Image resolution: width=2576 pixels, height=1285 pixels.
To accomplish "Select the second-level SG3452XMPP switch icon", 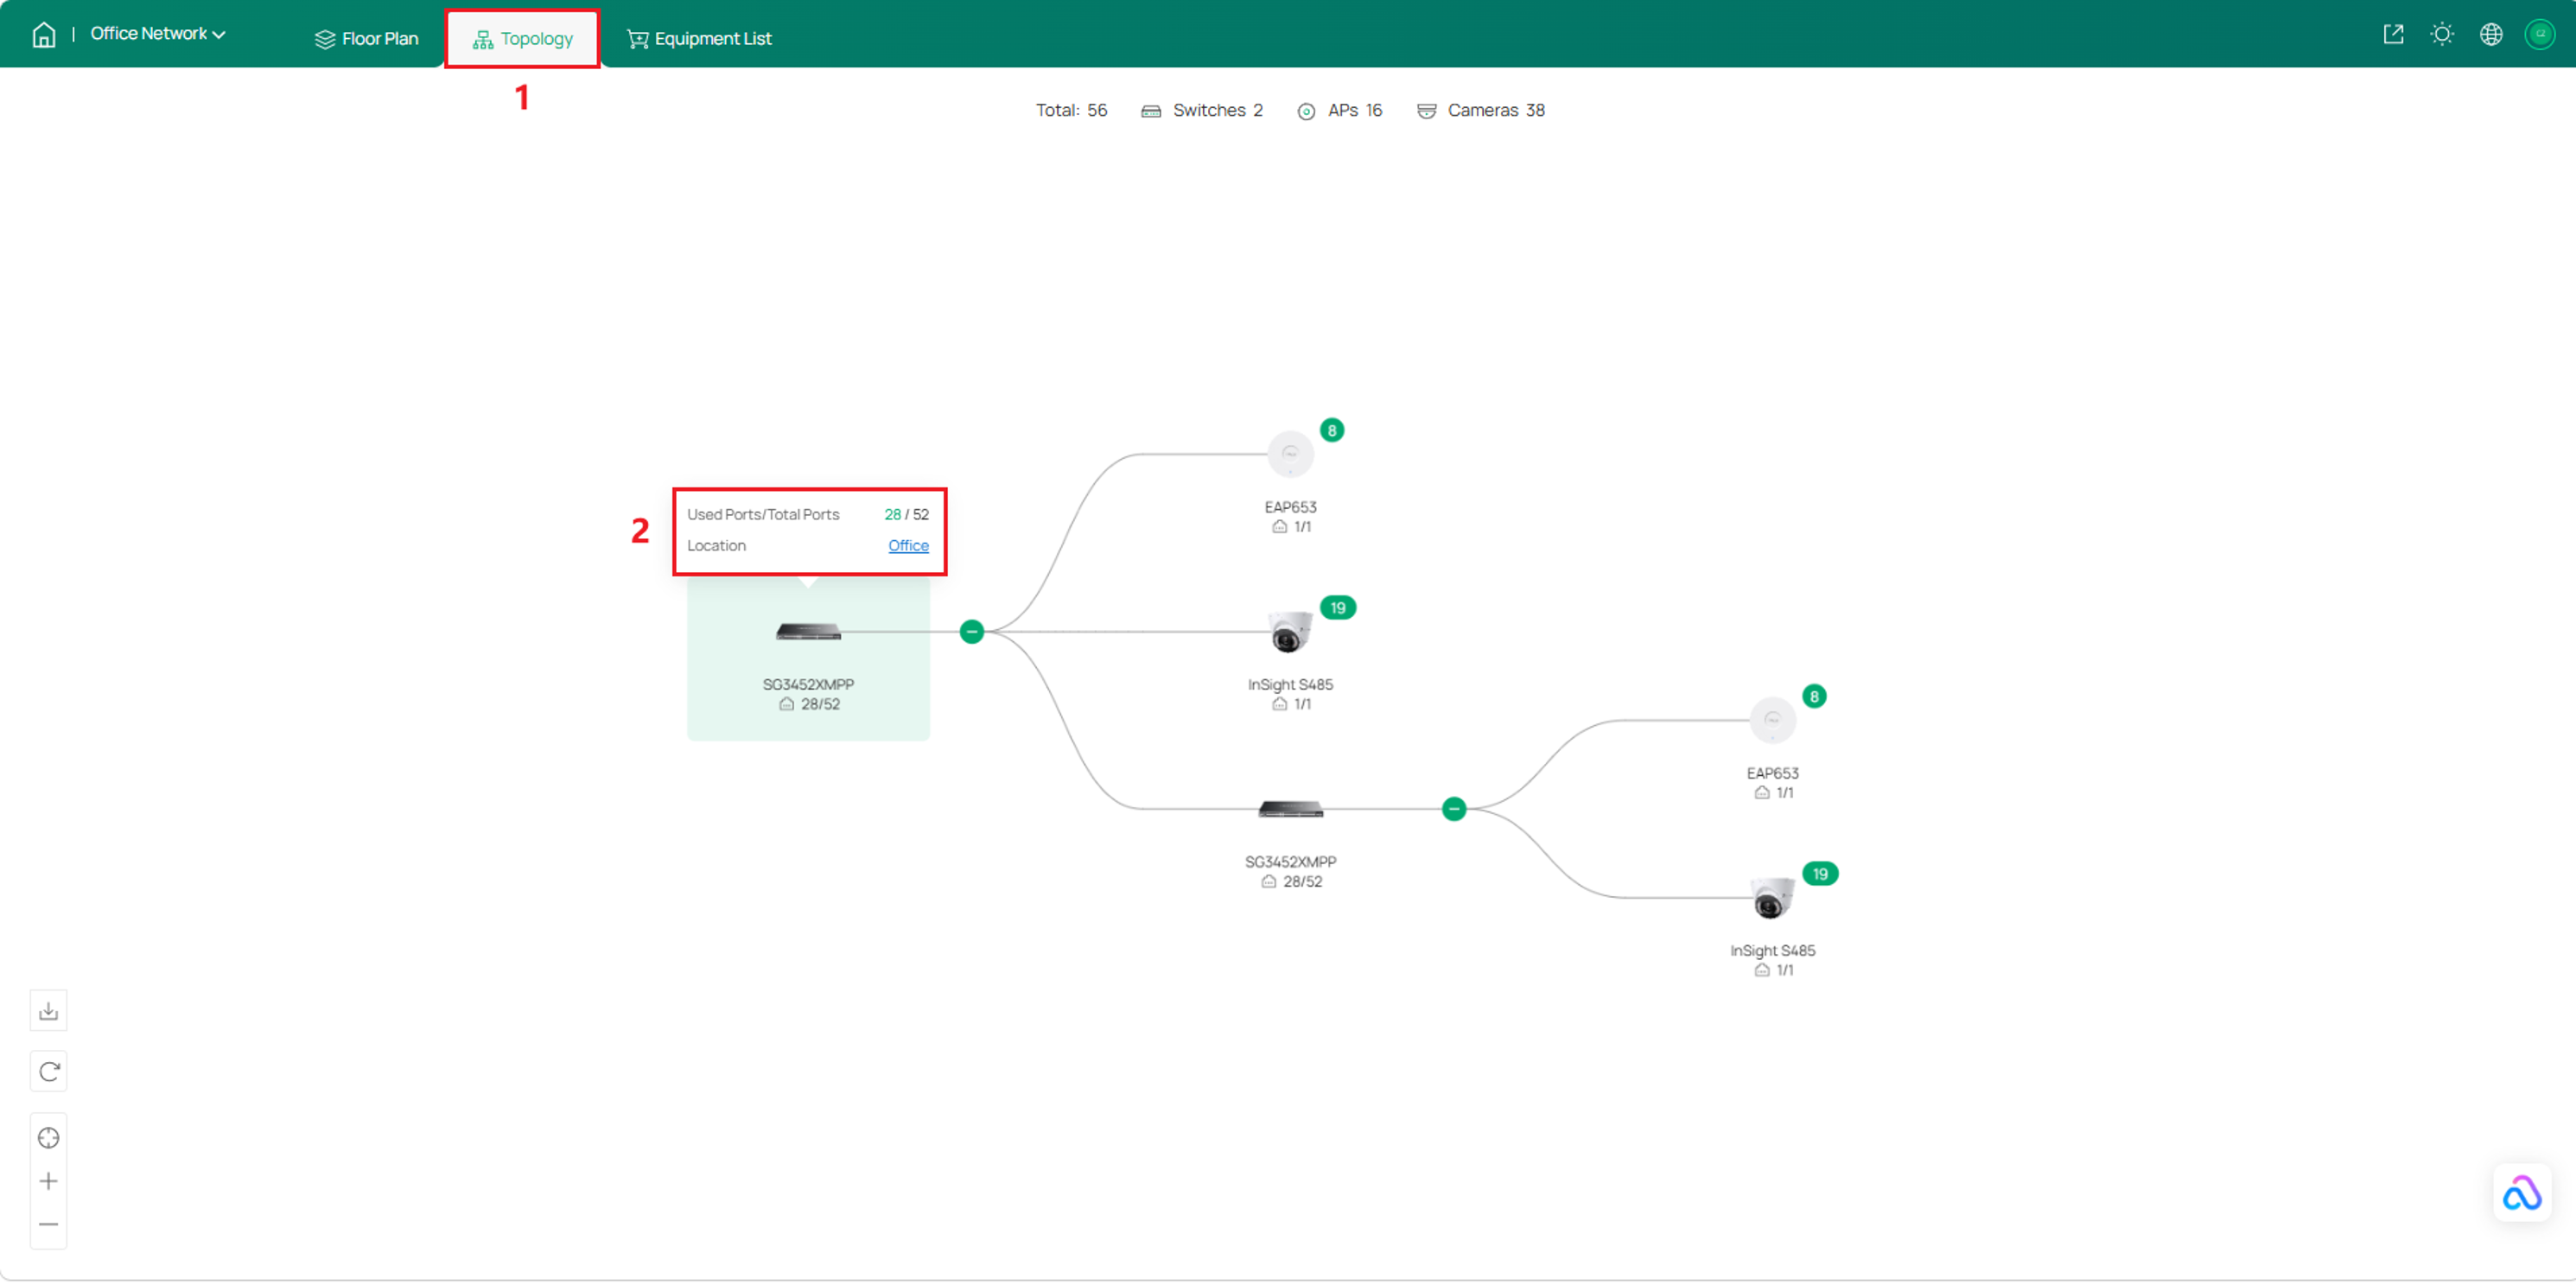I will 1291,809.
